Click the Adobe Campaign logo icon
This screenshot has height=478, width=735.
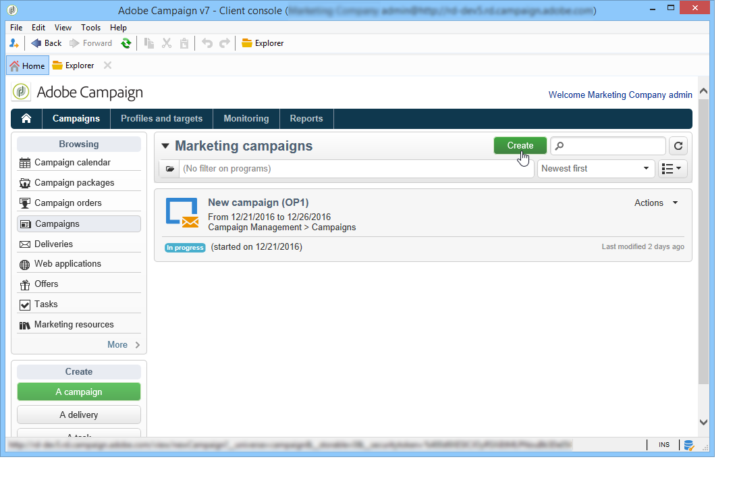pyautogui.click(x=21, y=92)
